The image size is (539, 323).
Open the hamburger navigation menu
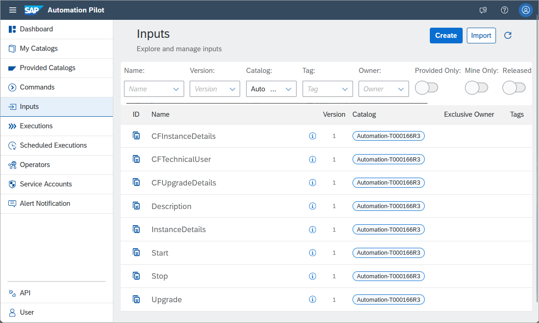point(12,10)
